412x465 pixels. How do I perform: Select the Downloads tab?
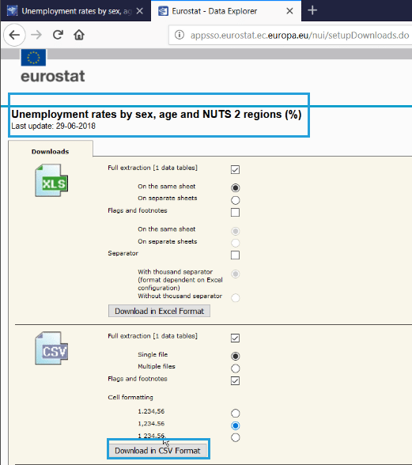coord(50,152)
